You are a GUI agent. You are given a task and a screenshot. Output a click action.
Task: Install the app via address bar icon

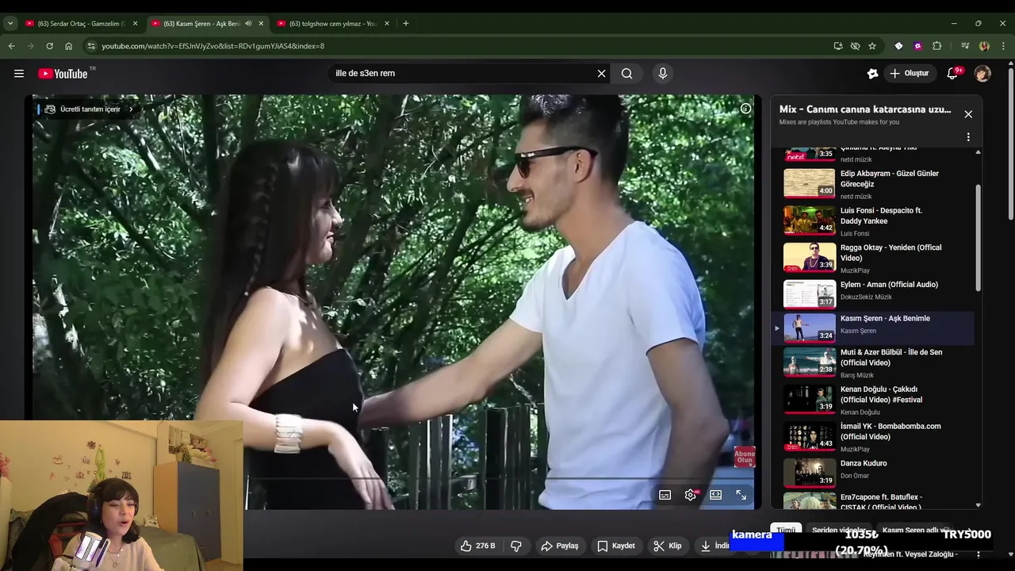click(x=838, y=46)
